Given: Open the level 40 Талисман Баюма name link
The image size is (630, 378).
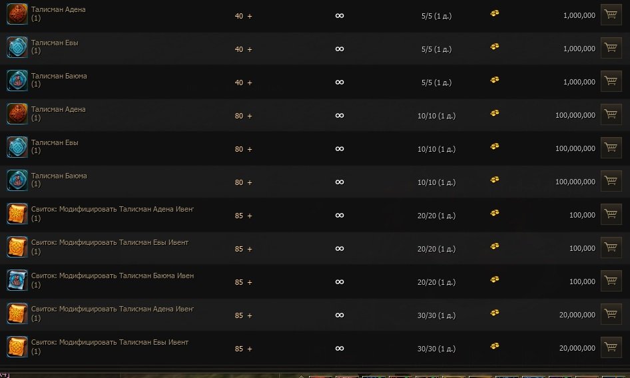Looking at the screenshot, I should (59, 76).
